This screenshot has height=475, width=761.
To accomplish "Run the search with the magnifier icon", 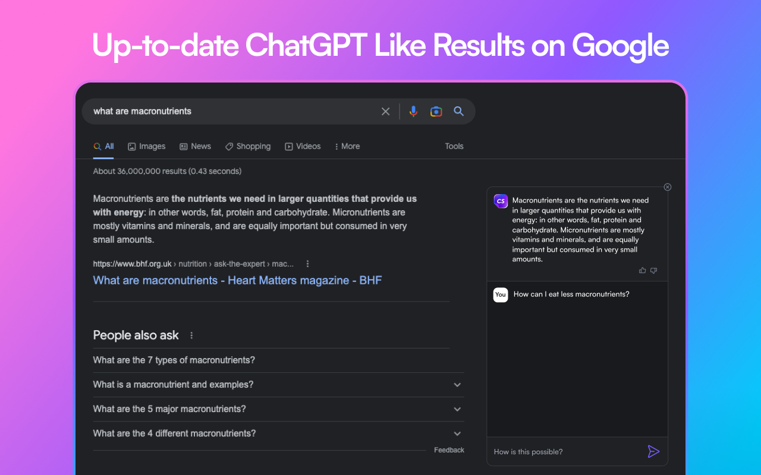I will [x=458, y=111].
